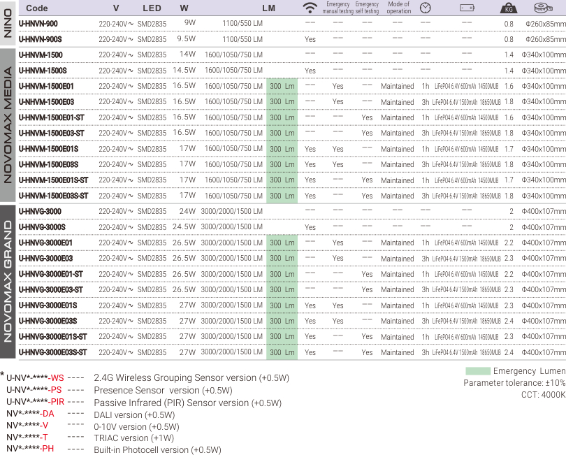Click Presence Sensor version description

163,391
